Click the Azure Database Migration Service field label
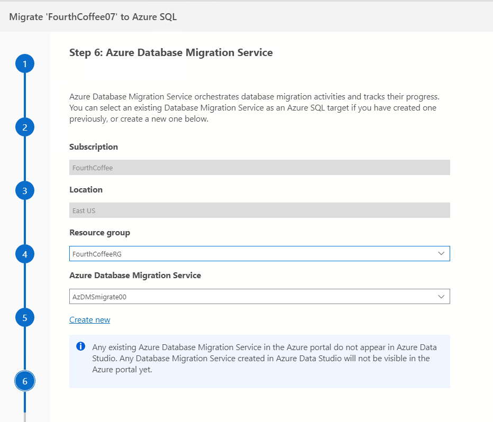Viewport: 493px width, 422px height. pos(135,275)
